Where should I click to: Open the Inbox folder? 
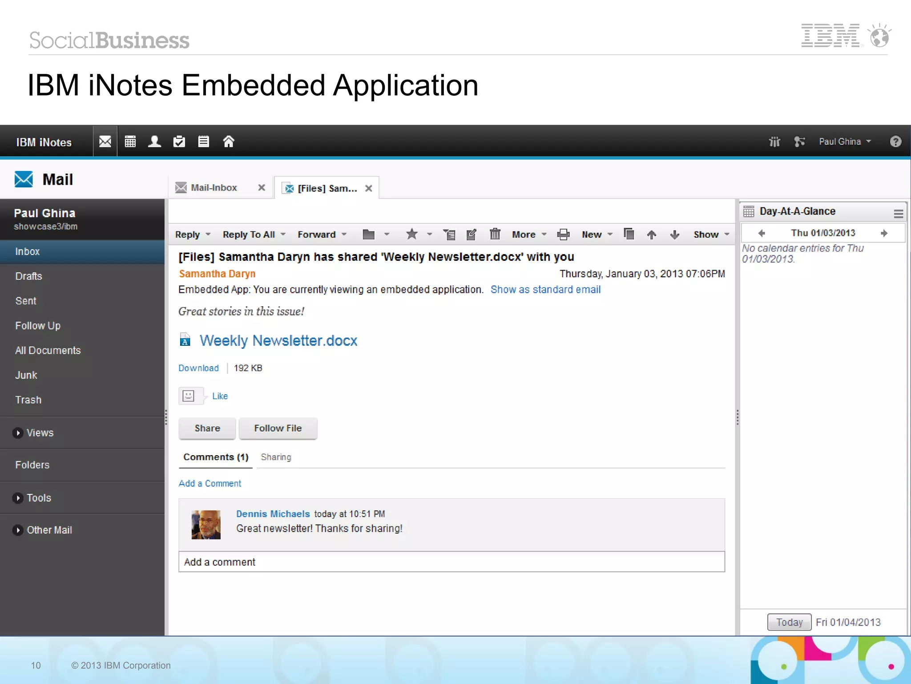pyautogui.click(x=82, y=251)
